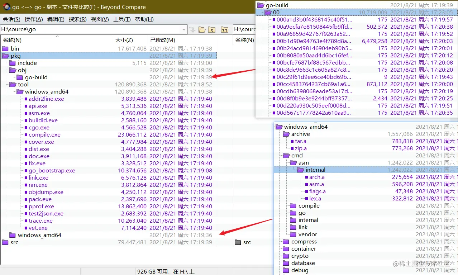Click the vendor folder icon
This screenshot has height=275, width=458.
[x=293, y=234]
